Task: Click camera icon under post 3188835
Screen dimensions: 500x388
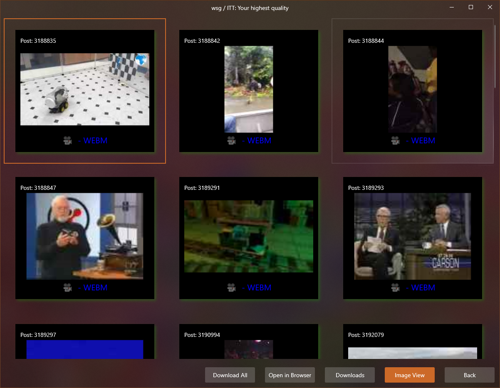Action: tap(67, 141)
